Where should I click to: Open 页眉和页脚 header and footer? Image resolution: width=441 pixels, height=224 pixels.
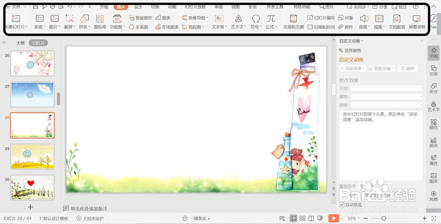294,22
